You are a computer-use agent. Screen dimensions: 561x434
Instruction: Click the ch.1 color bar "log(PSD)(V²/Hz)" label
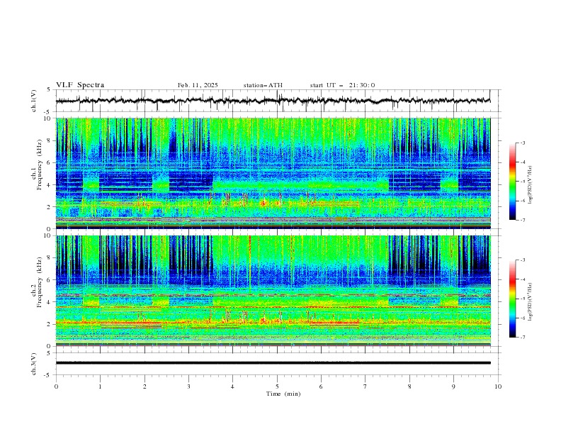(x=531, y=185)
